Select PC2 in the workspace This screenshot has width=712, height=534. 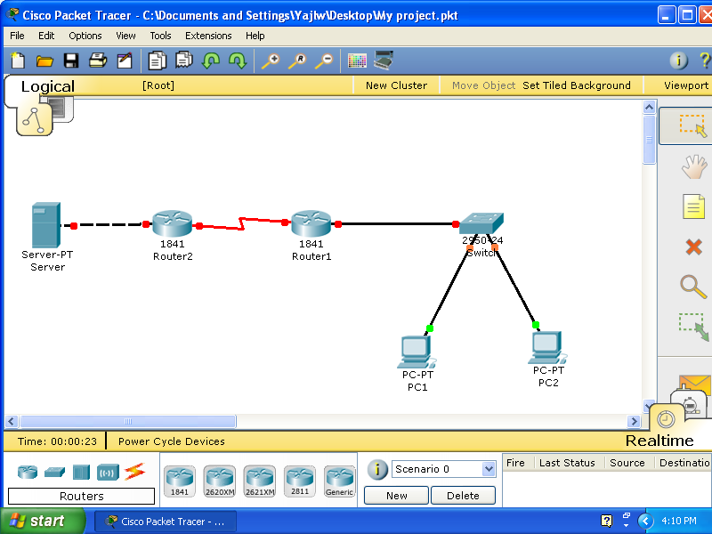[x=547, y=348]
